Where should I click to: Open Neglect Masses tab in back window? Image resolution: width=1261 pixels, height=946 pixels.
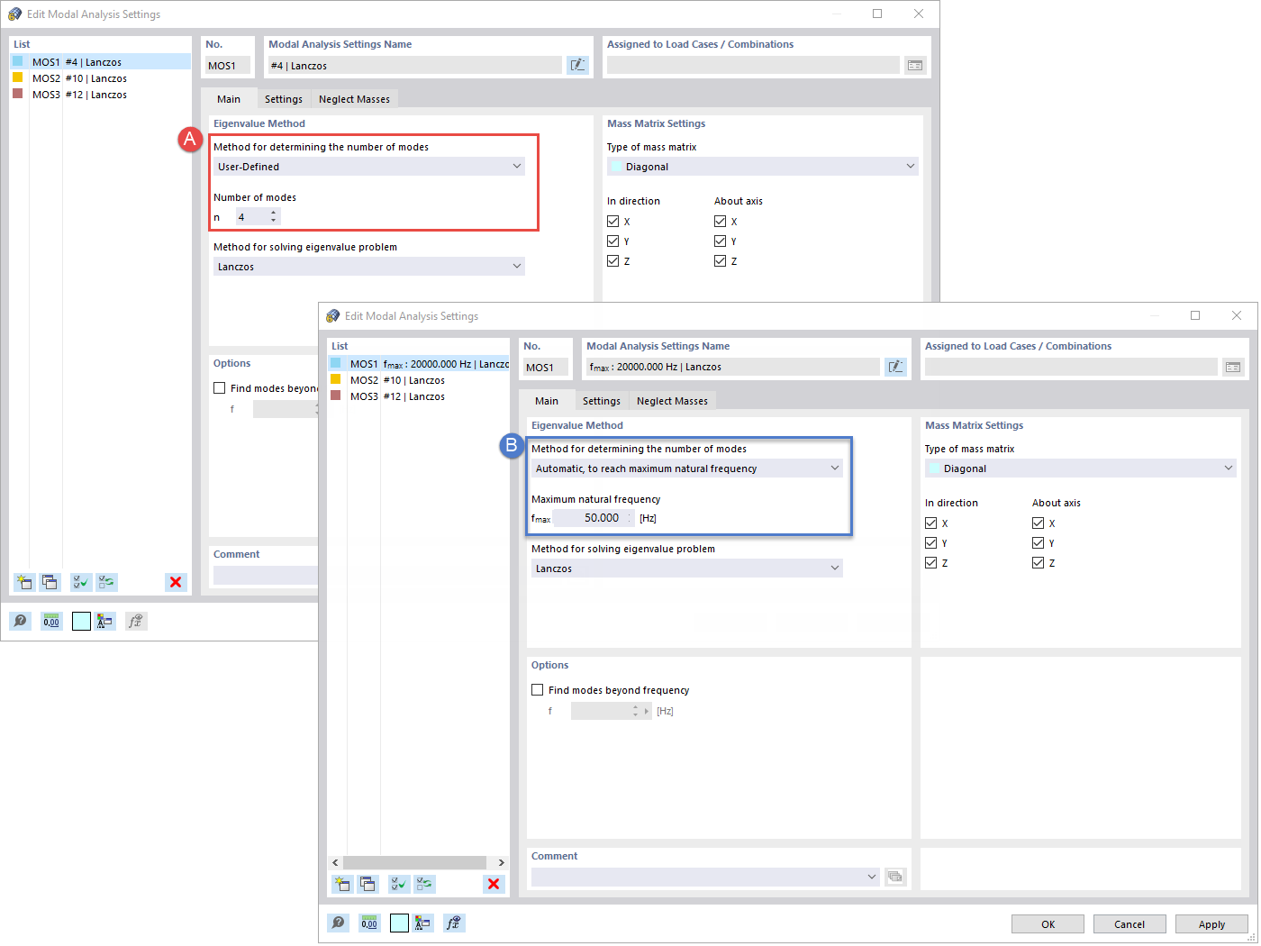[354, 99]
